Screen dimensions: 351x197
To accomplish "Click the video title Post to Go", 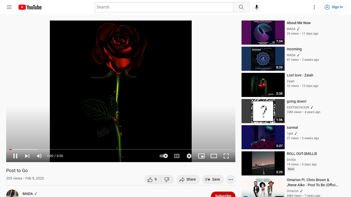I will click(17, 171).
